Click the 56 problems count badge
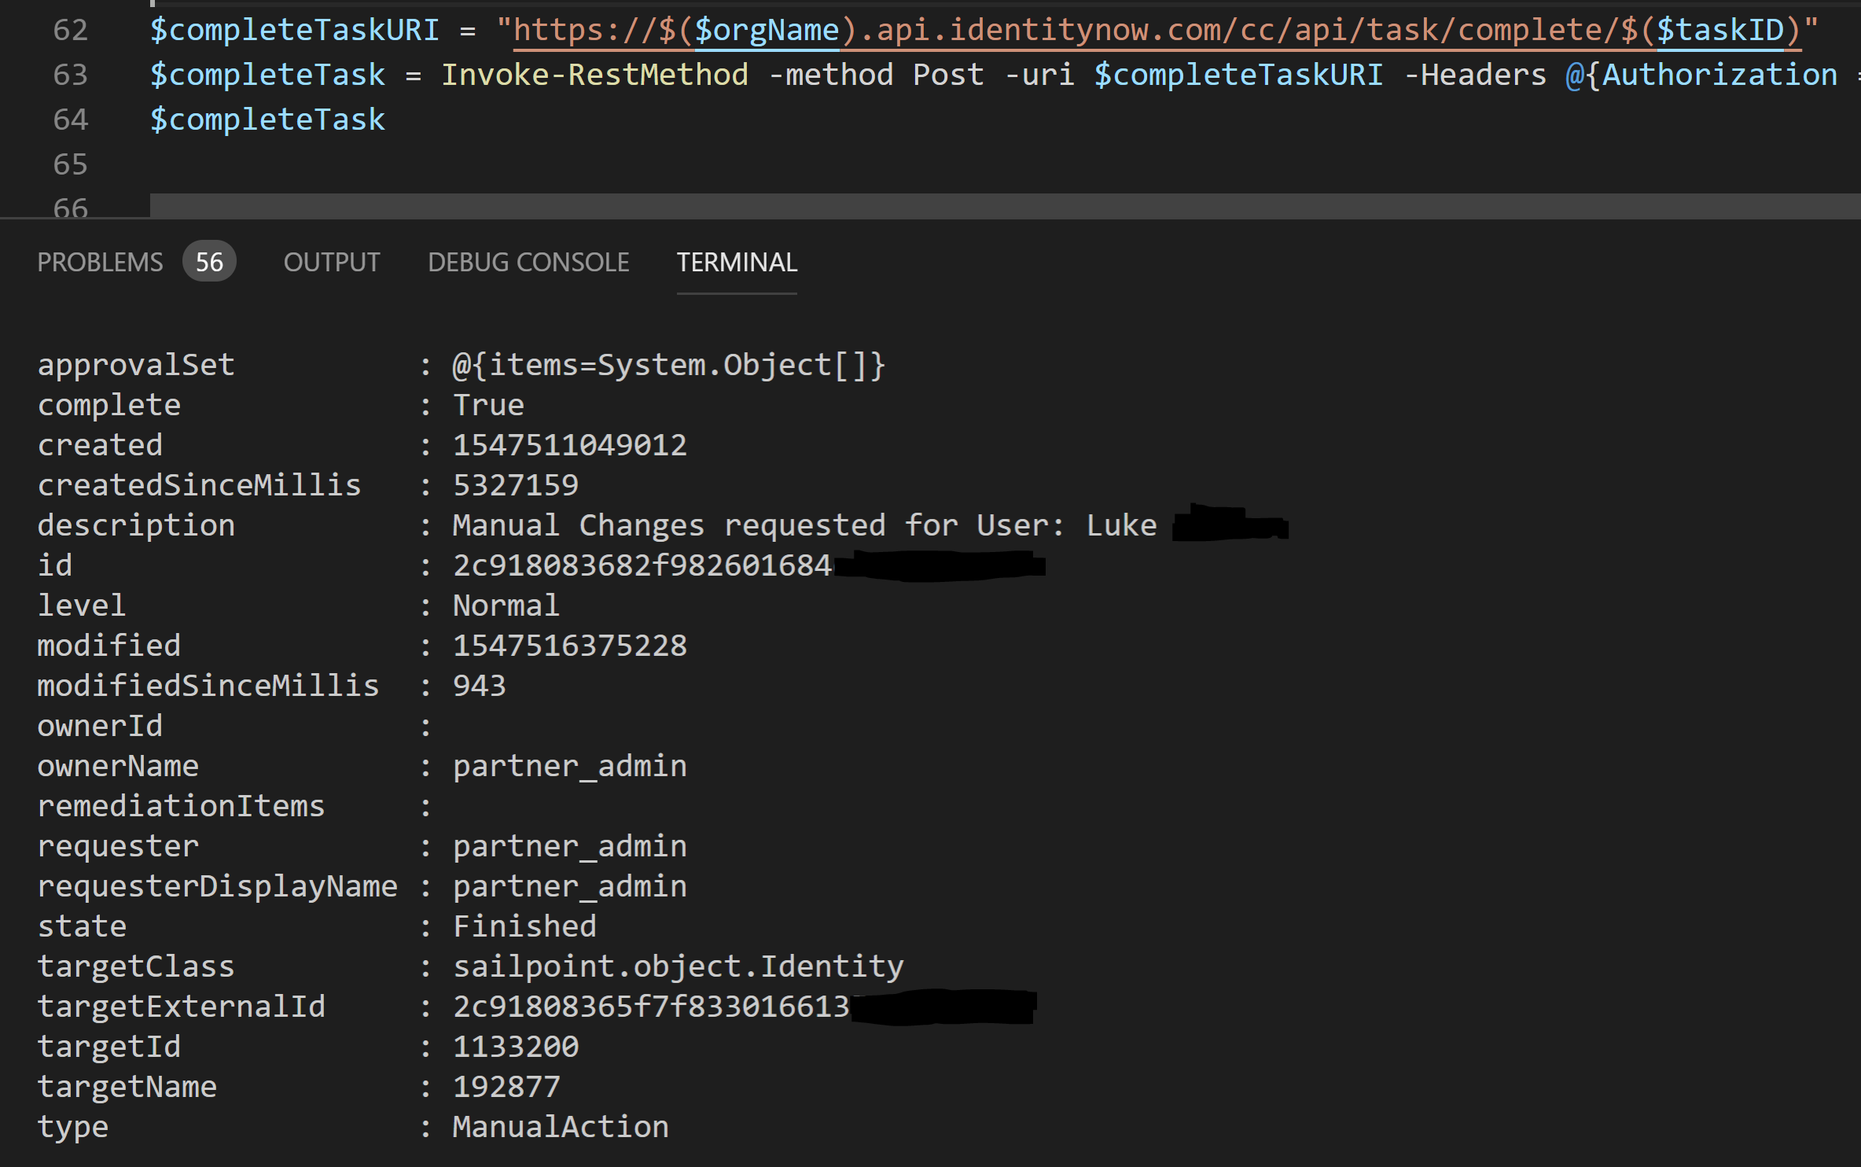This screenshot has width=1861, height=1167. (209, 262)
